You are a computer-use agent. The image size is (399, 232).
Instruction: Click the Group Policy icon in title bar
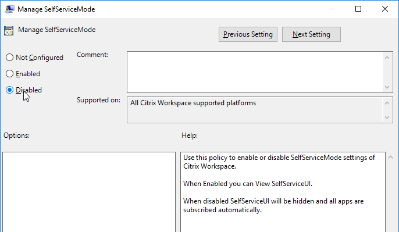pyautogui.click(x=9, y=9)
